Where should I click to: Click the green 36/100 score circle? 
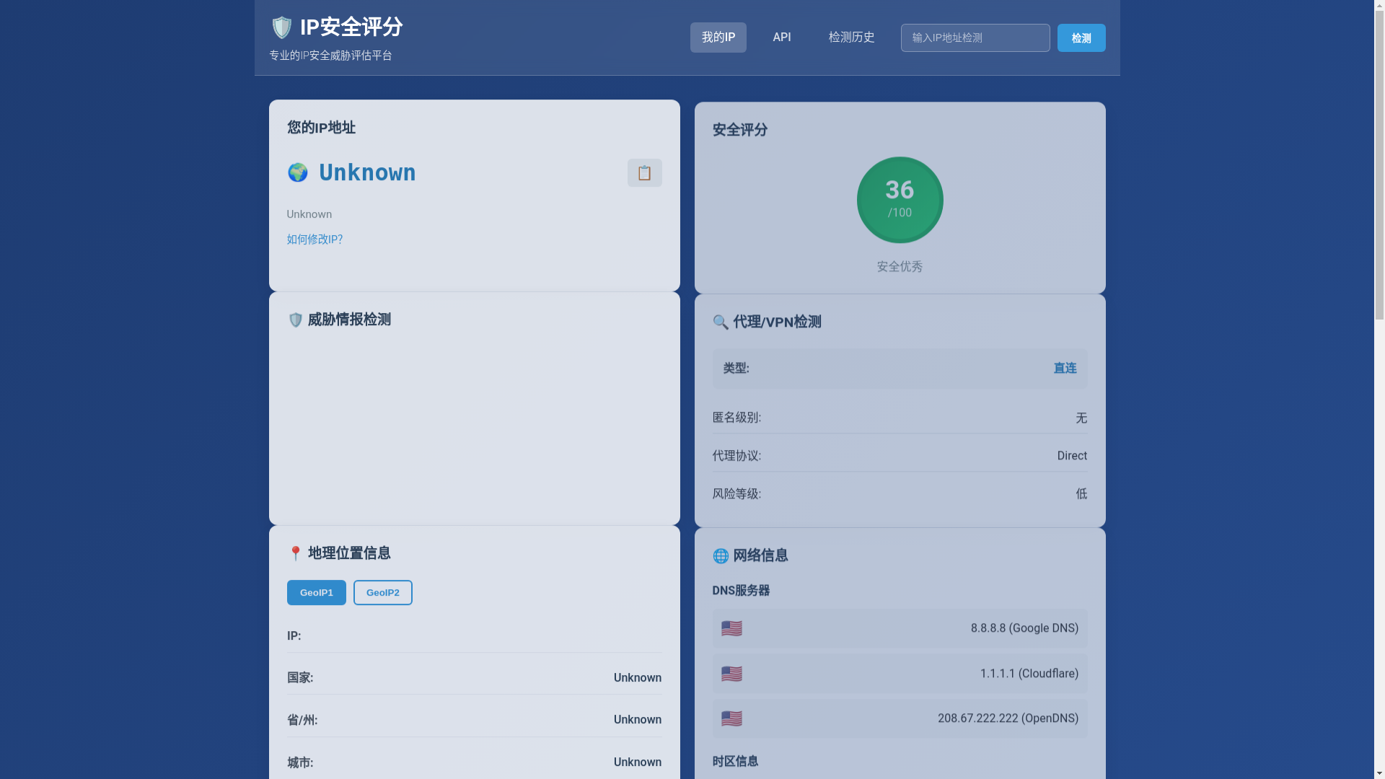900,200
